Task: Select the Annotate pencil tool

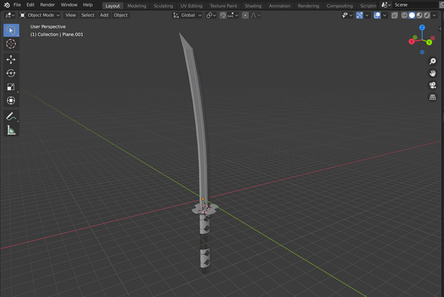Action: tap(11, 116)
